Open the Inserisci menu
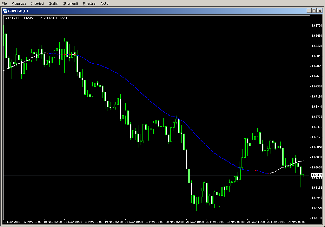 pos(37,3)
